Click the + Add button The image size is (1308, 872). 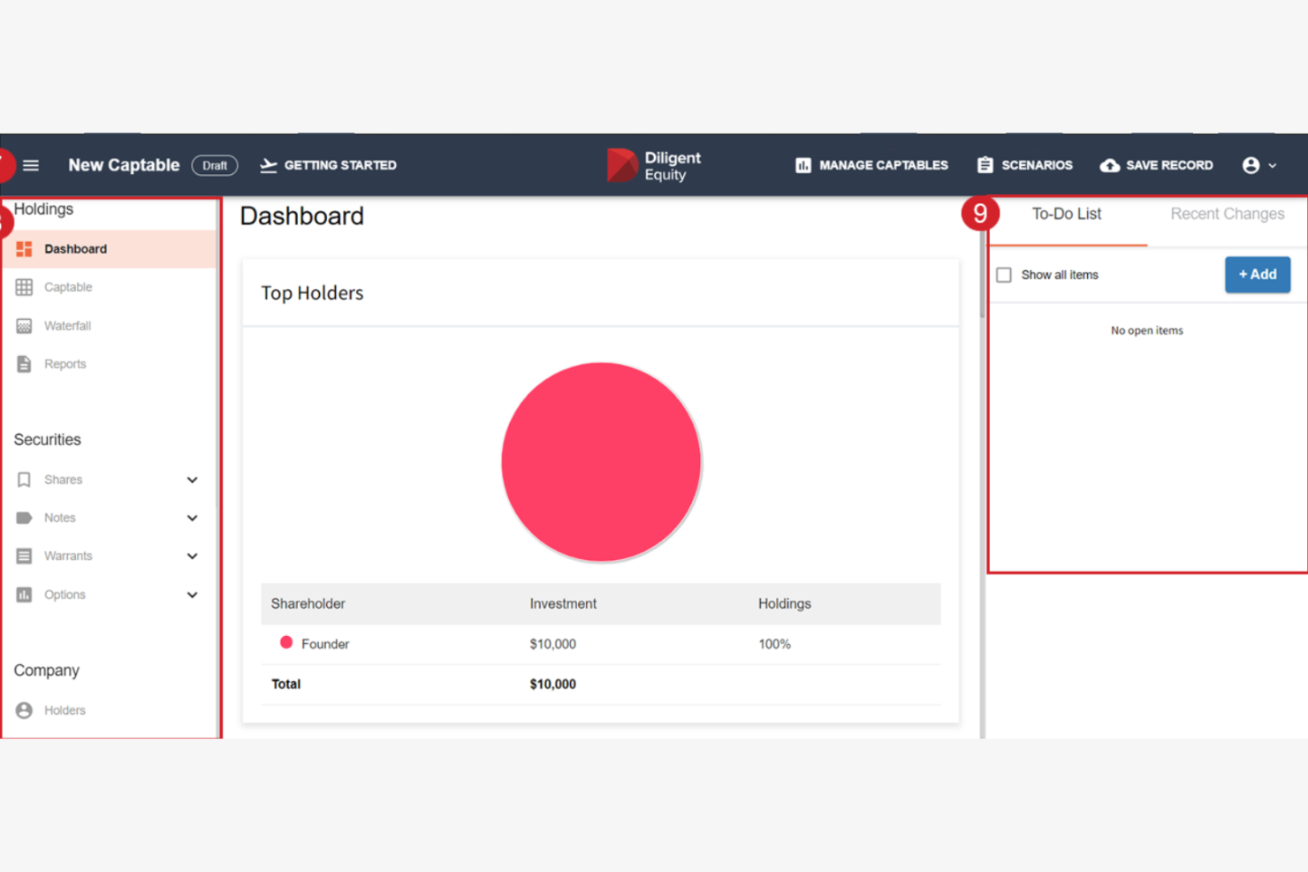(1257, 274)
